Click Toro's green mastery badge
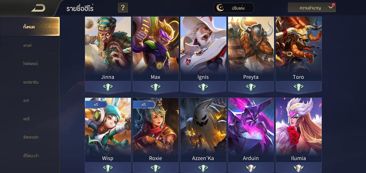The width and height of the screenshot is (366, 173). (299, 87)
